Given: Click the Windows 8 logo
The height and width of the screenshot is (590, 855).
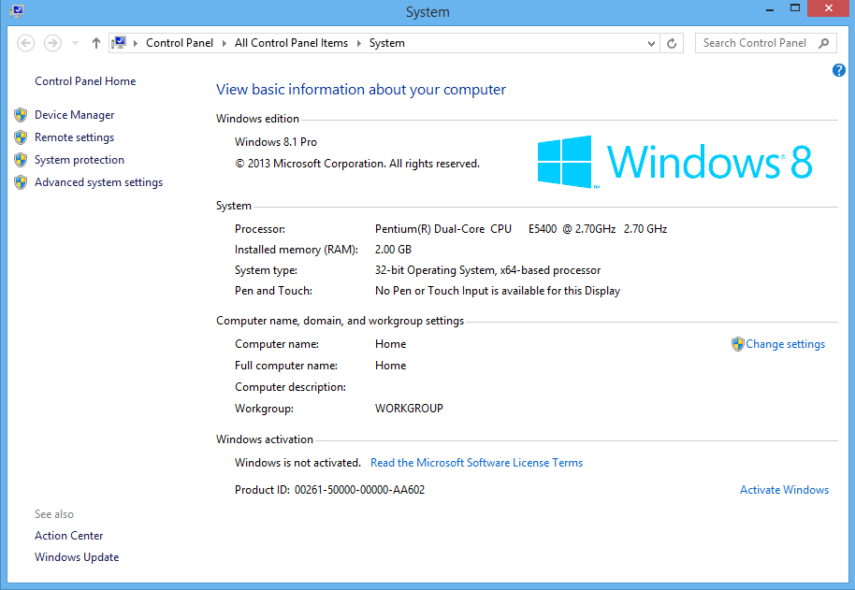Looking at the screenshot, I should (x=675, y=162).
